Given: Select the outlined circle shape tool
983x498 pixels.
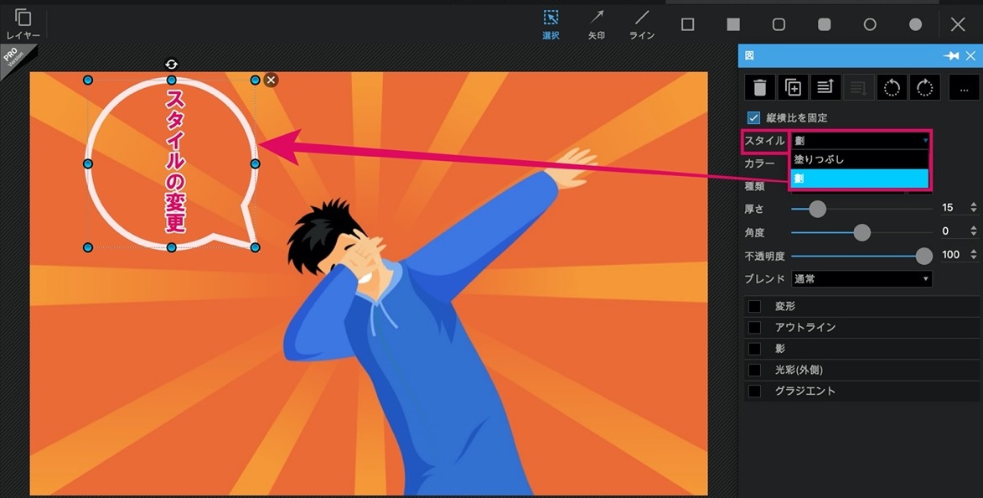Looking at the screenshot, I should pos(870,24).
